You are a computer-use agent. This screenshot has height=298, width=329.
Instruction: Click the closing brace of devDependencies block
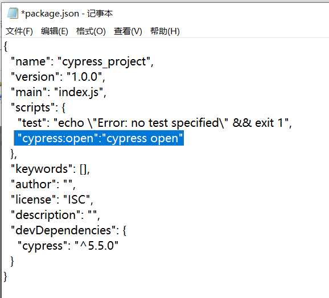coord(12,261)
